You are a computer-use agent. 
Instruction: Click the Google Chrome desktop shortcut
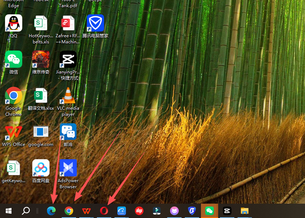click(x=14, y=96)
